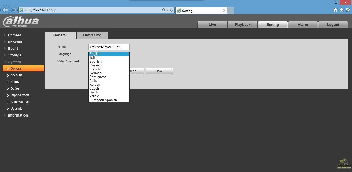Choose German from the language list

[x=95, y=73]
